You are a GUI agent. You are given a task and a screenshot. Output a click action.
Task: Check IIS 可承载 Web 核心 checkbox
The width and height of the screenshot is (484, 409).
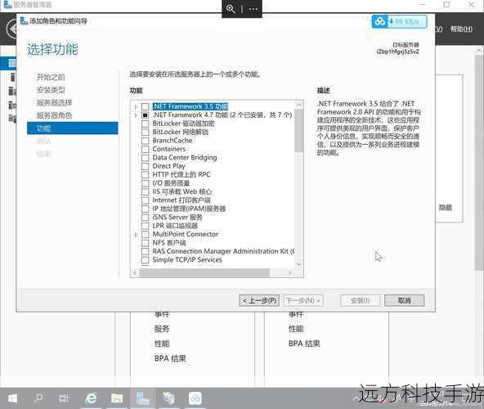click(145, 192)
